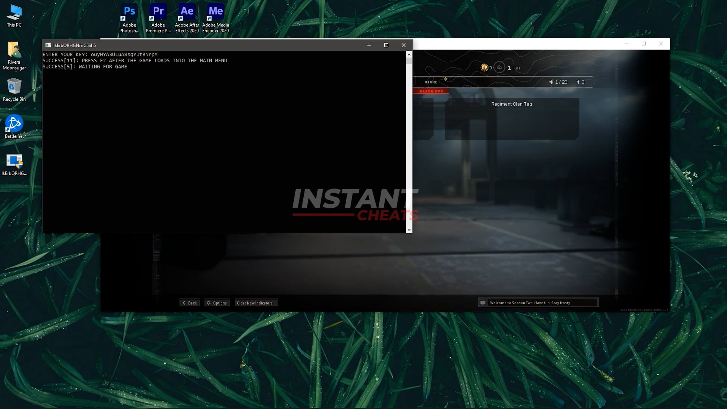Click the gear icon on the Options button
Viewport: 727px width, 409px height.
pos(208,303)
